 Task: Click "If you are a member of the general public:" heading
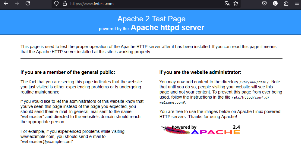(x=68, y=72)
